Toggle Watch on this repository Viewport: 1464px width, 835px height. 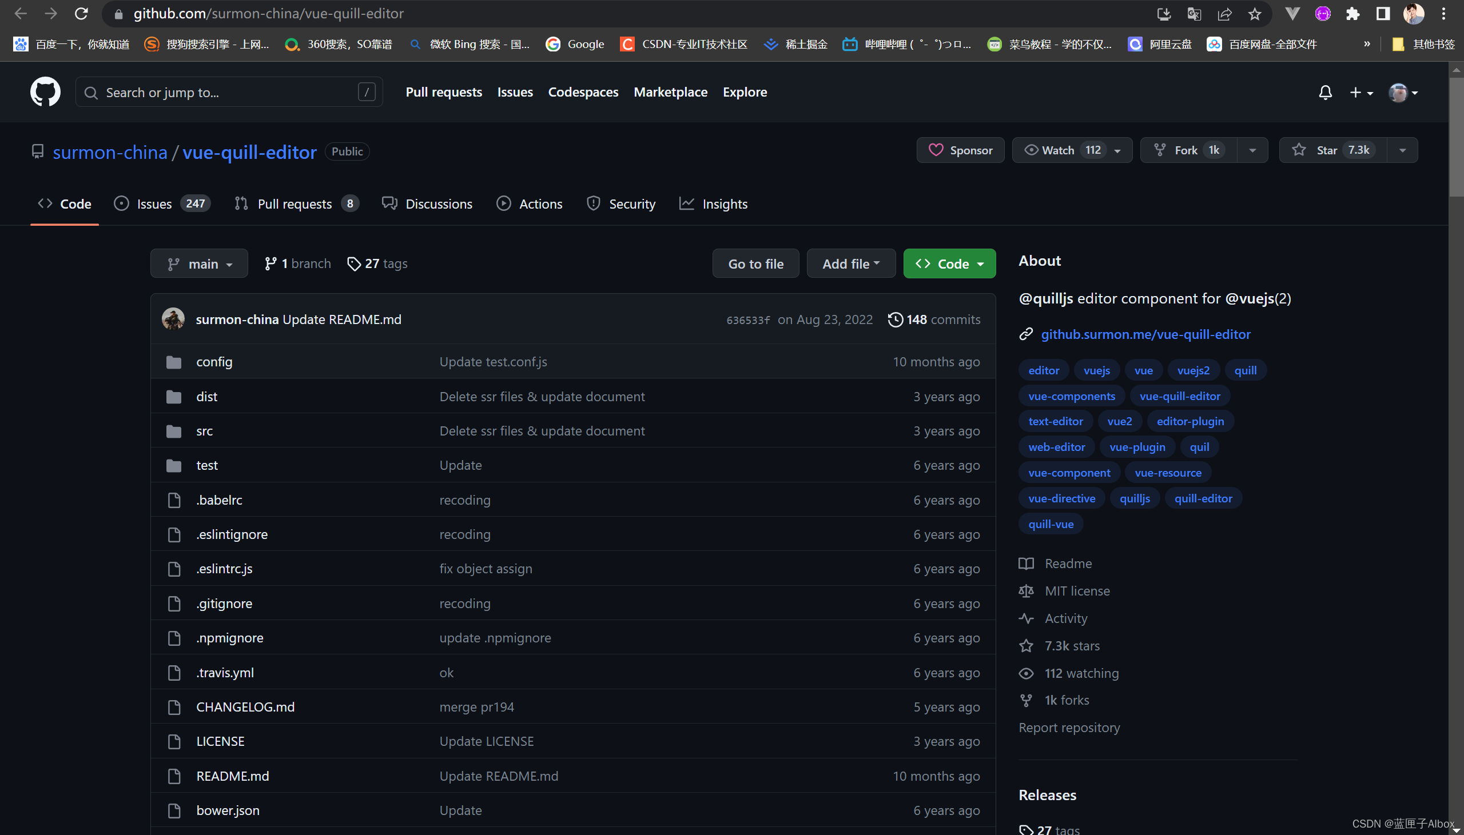click(x=1058, y=150)
